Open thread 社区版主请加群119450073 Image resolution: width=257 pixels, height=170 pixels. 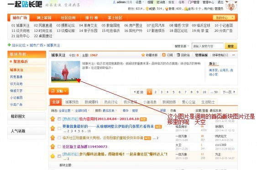85,146
